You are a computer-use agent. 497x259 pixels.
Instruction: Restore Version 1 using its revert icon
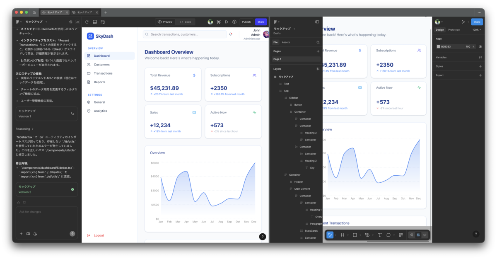(x=72, y=114)
